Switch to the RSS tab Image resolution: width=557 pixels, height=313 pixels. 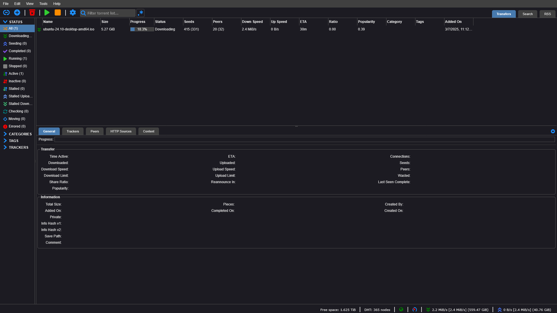click(547, 14)
